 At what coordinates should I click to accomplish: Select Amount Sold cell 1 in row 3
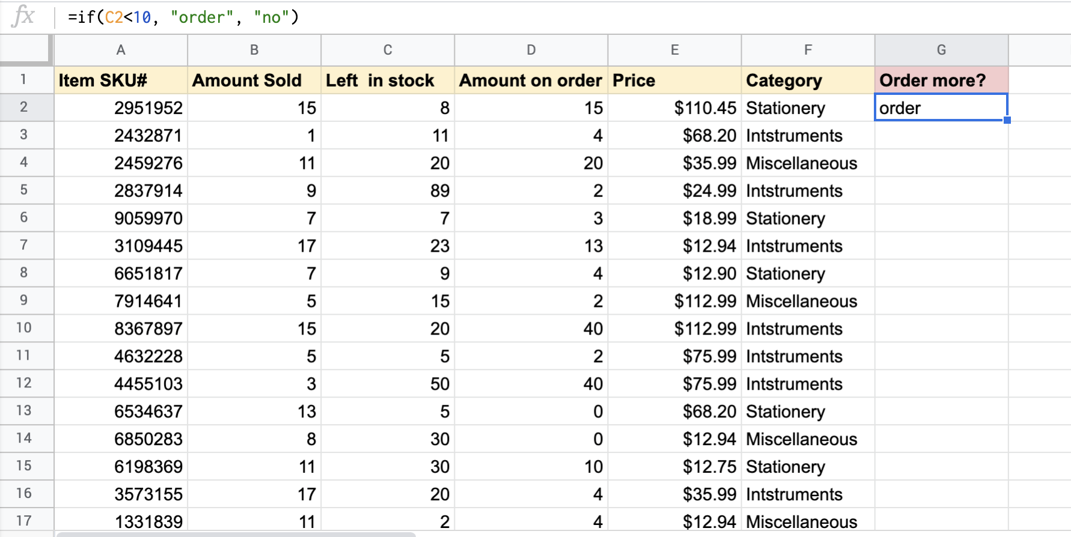click(x=254, y=135)
